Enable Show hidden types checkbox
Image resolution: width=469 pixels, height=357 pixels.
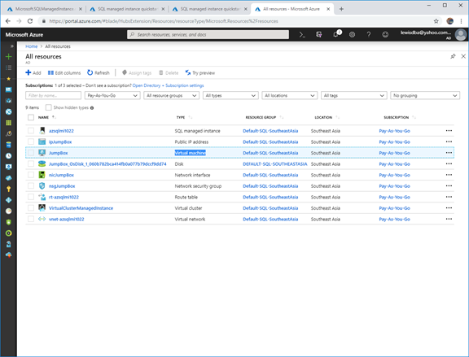click(x=49, y=107)
